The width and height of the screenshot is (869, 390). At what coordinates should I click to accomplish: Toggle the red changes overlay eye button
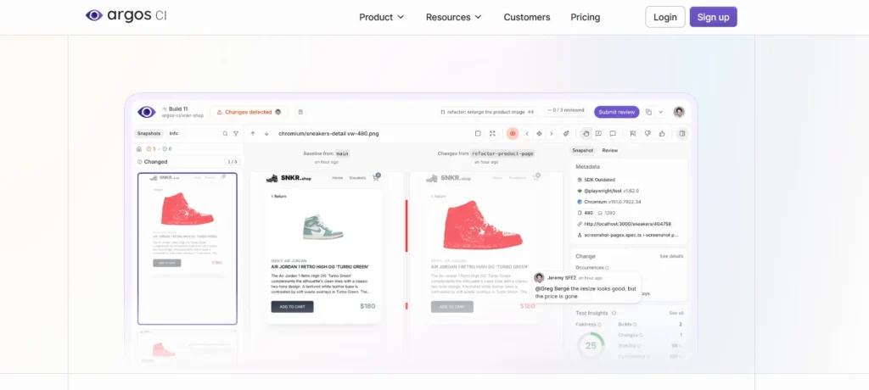[x=512, y=133]
